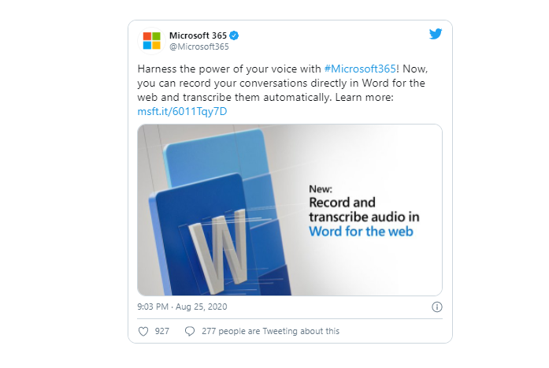Visit the @Microsoft365 handle
Image resolution: width=549 pixels, height=368 pixels.
tap(196, 46)
